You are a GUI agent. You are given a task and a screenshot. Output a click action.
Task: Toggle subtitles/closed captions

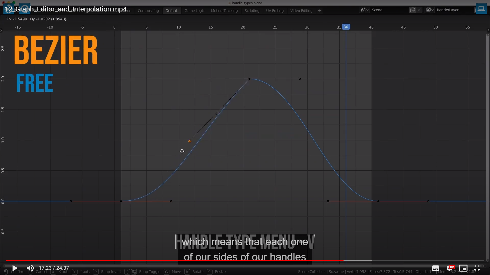point(435,268)
